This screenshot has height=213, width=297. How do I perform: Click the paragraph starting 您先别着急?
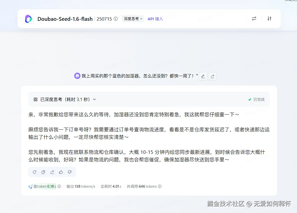[x=147, y=156]
